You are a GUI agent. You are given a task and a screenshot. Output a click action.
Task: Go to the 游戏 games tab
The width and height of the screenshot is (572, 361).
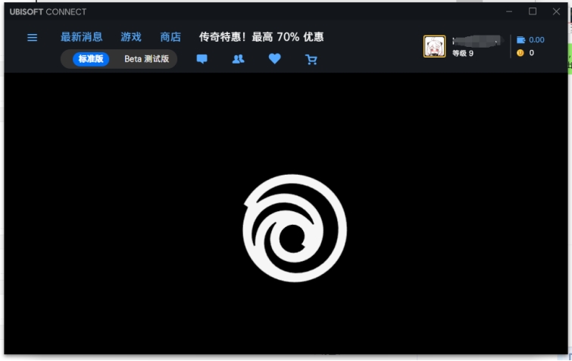131,37
